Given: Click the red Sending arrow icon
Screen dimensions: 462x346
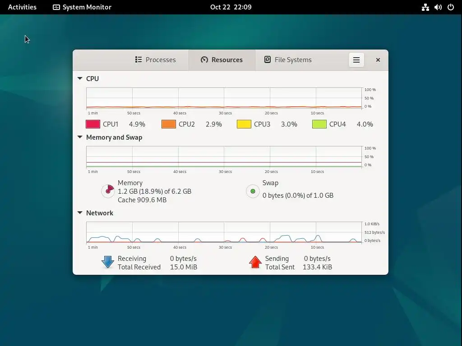Looking at the screenshot, I should tap(255, 262).
